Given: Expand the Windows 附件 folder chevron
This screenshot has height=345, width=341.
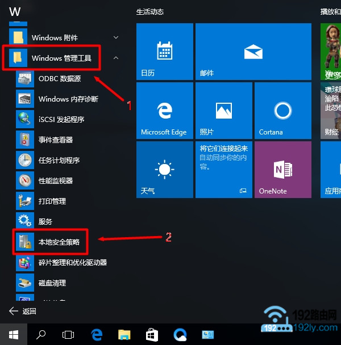Looking at the screenshot, I should [x=116, y=37].
